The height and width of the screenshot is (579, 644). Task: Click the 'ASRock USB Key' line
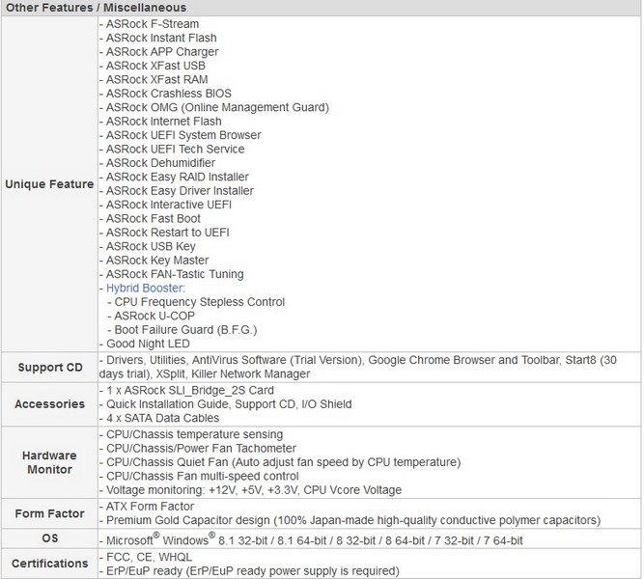[148, 247]
